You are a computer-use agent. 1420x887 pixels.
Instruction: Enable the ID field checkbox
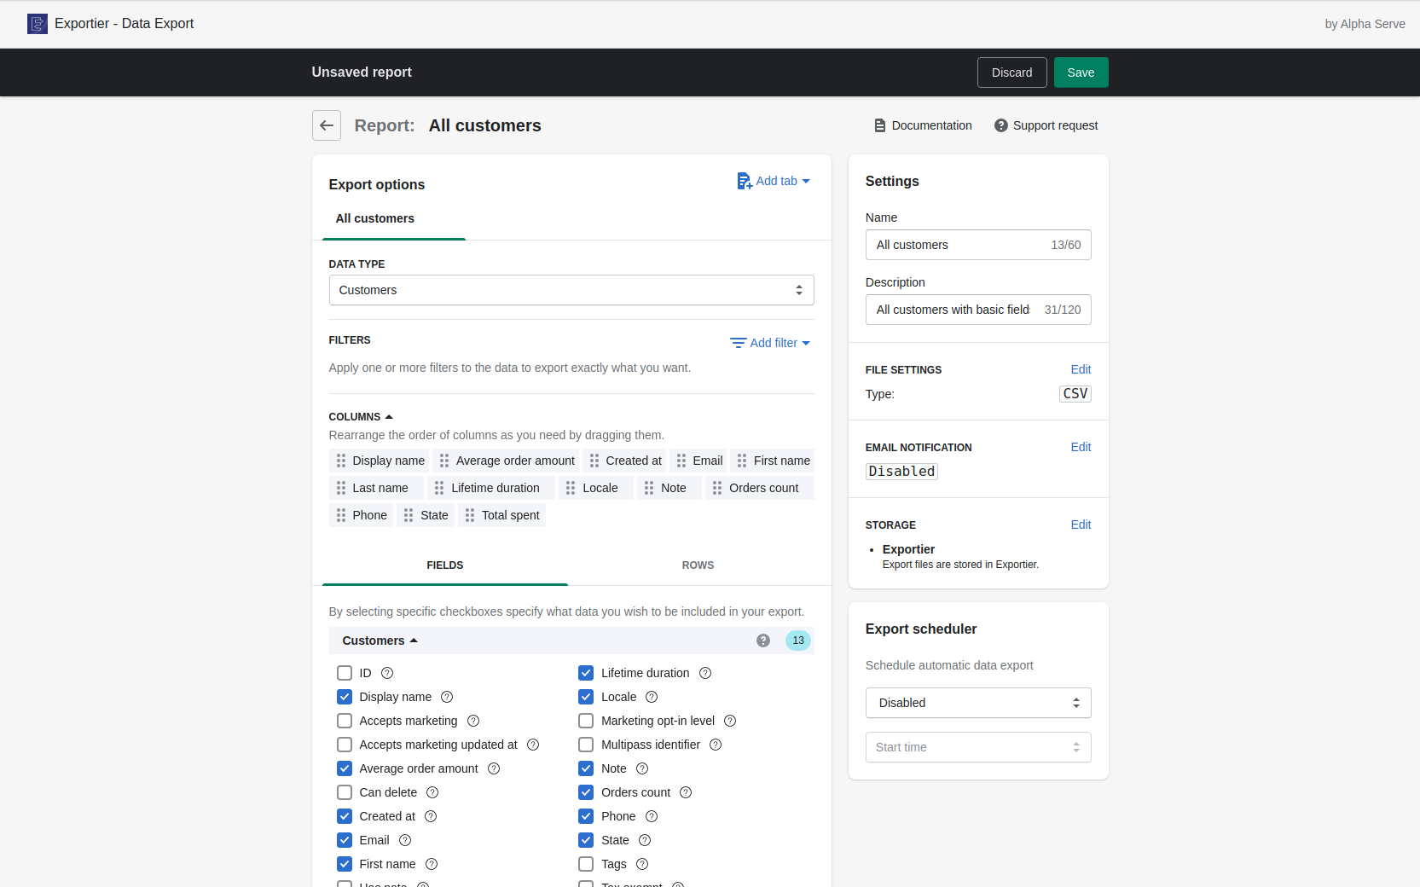point(345,673)
